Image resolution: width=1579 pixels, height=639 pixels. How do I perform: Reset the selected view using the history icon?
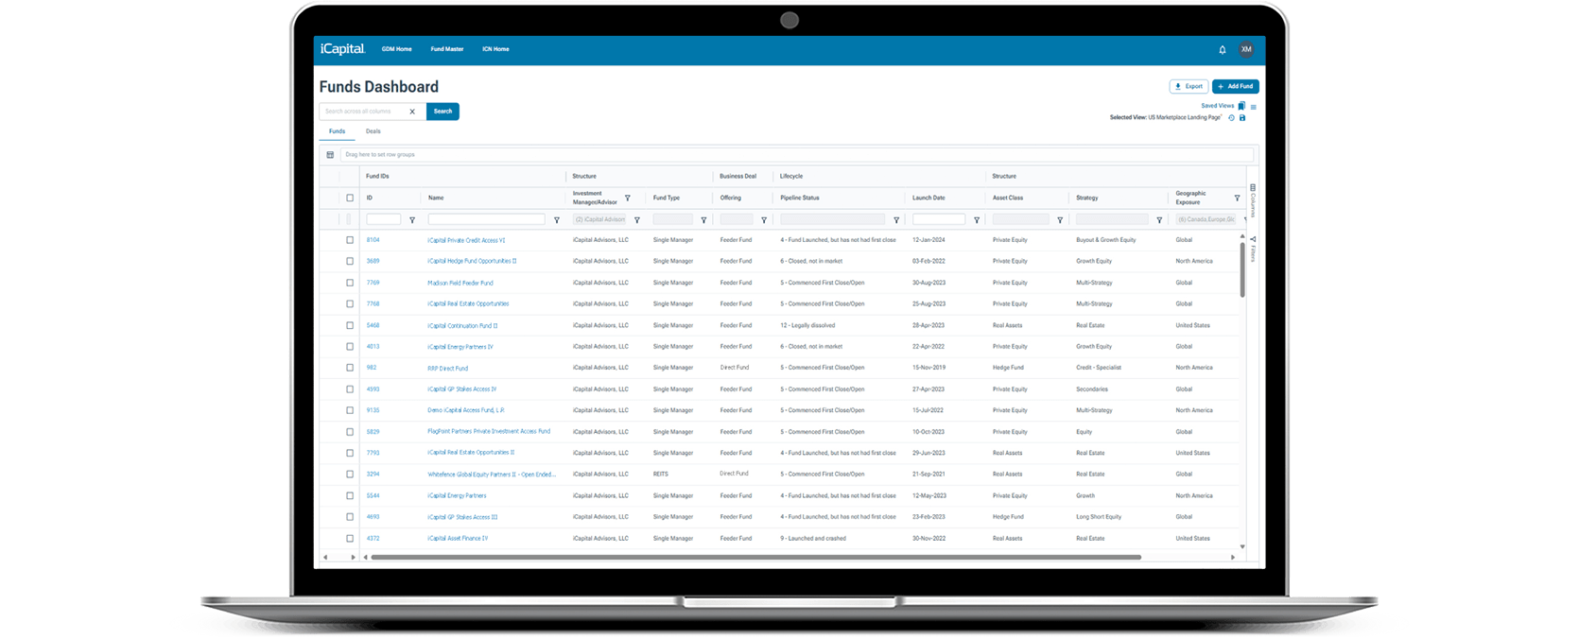click(1231, 118)
